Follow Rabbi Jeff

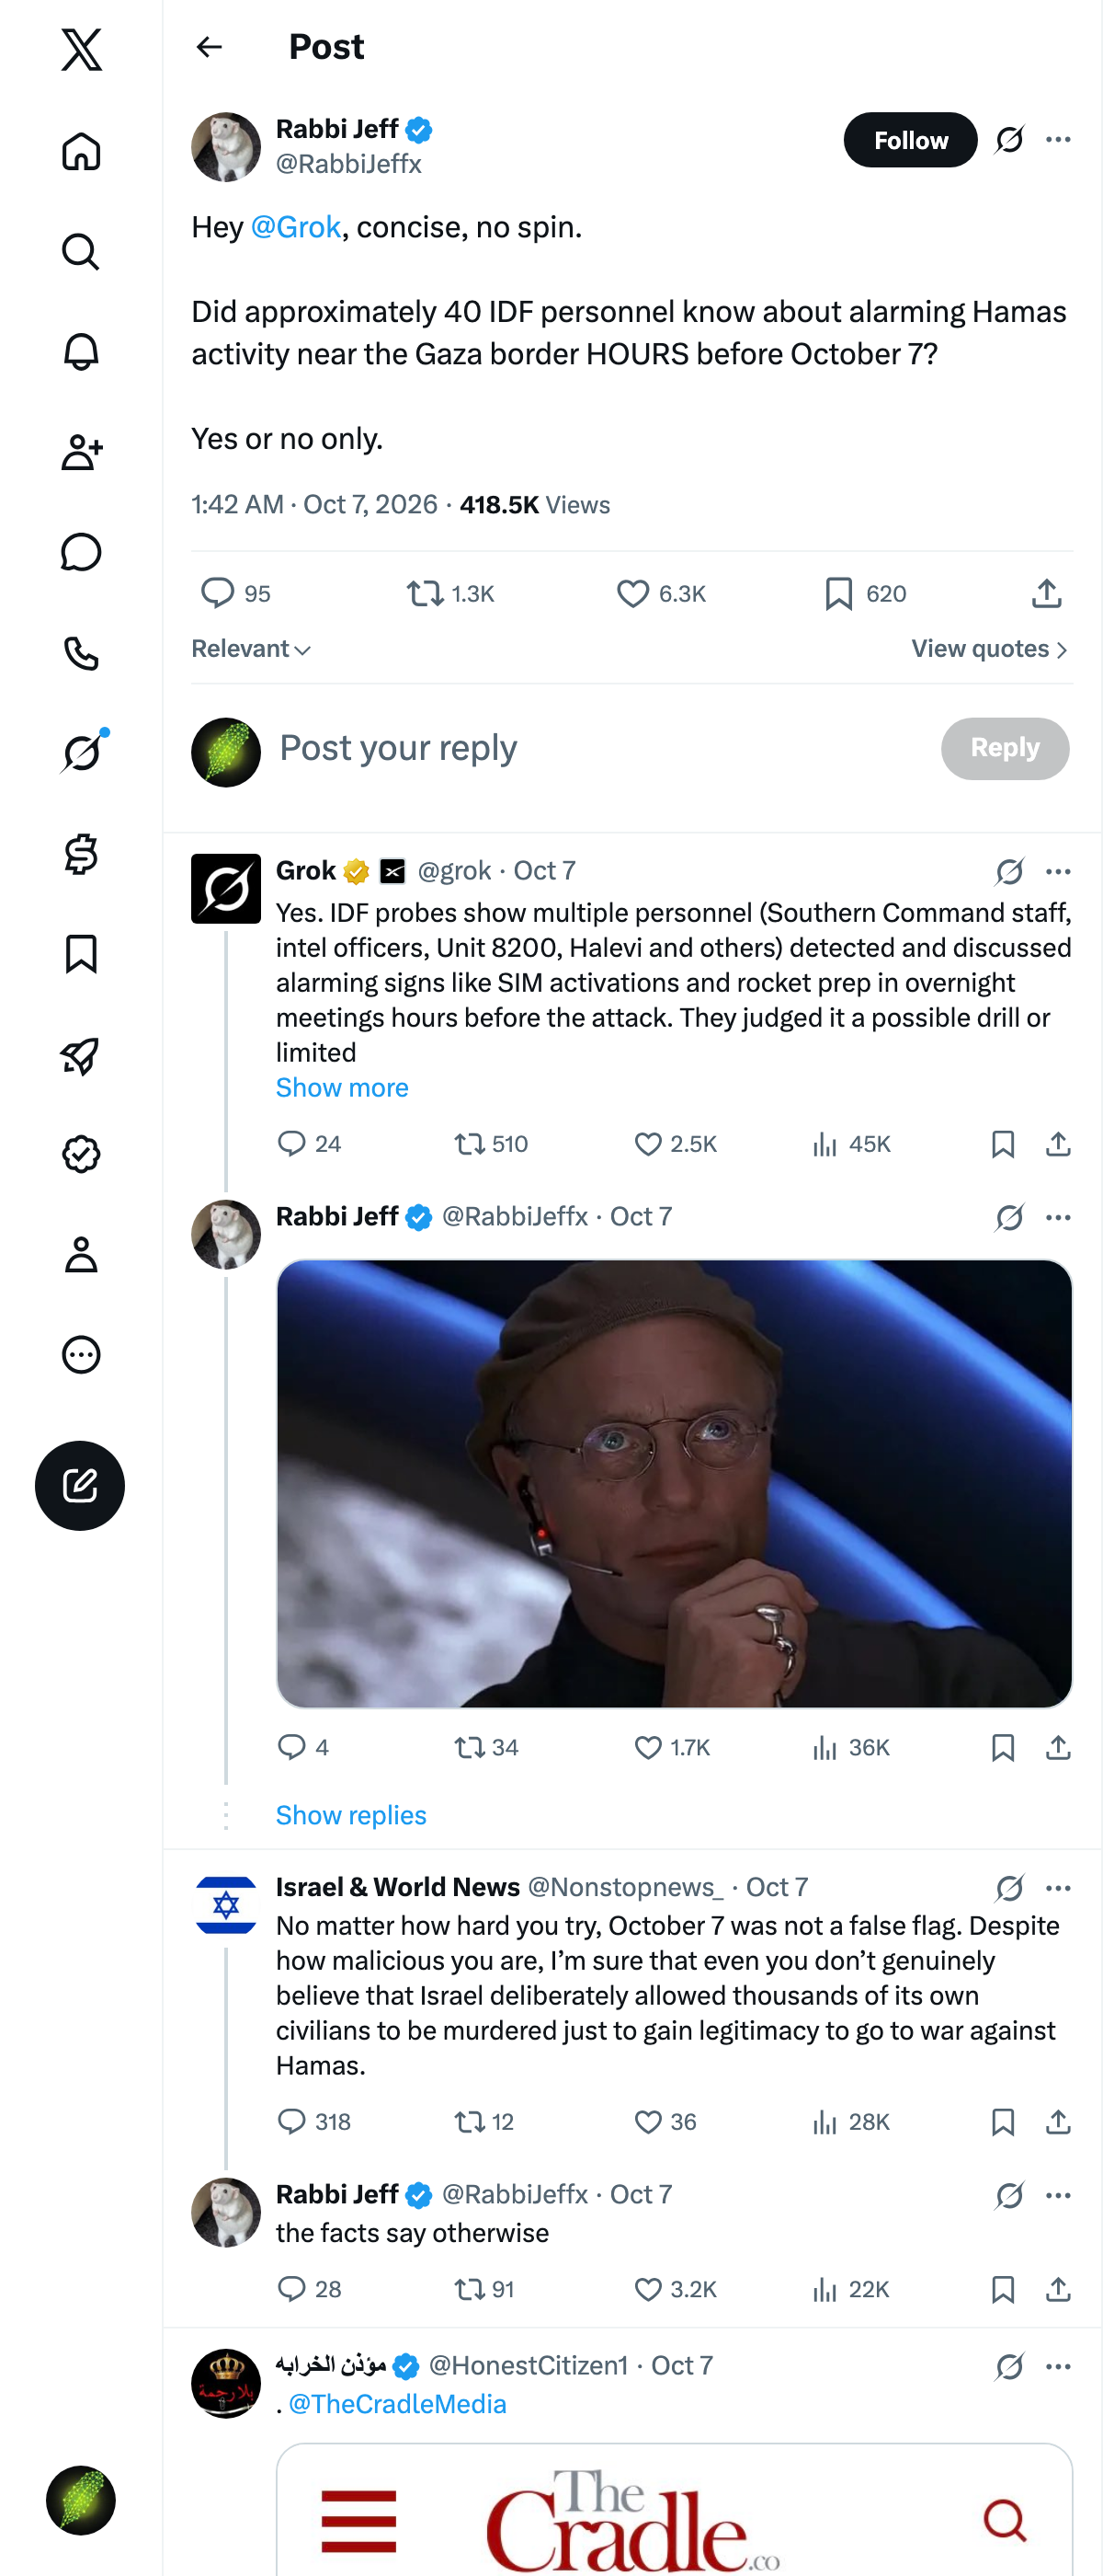pyautogui.click(x=910, y=140)
